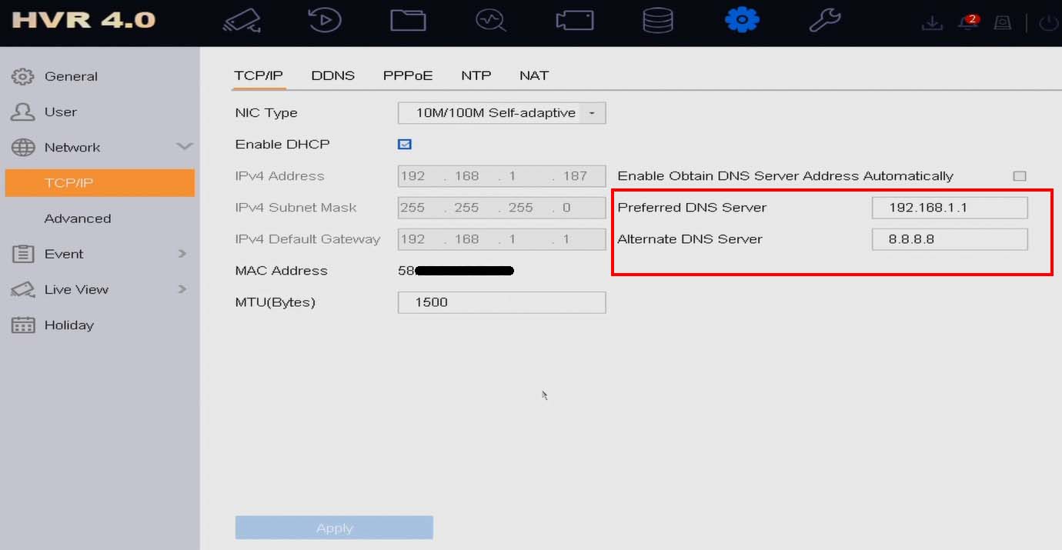Toggle the Enable DHCP checkbox
The height and width of the screenshot is (550, 1062).
point(405,144)
